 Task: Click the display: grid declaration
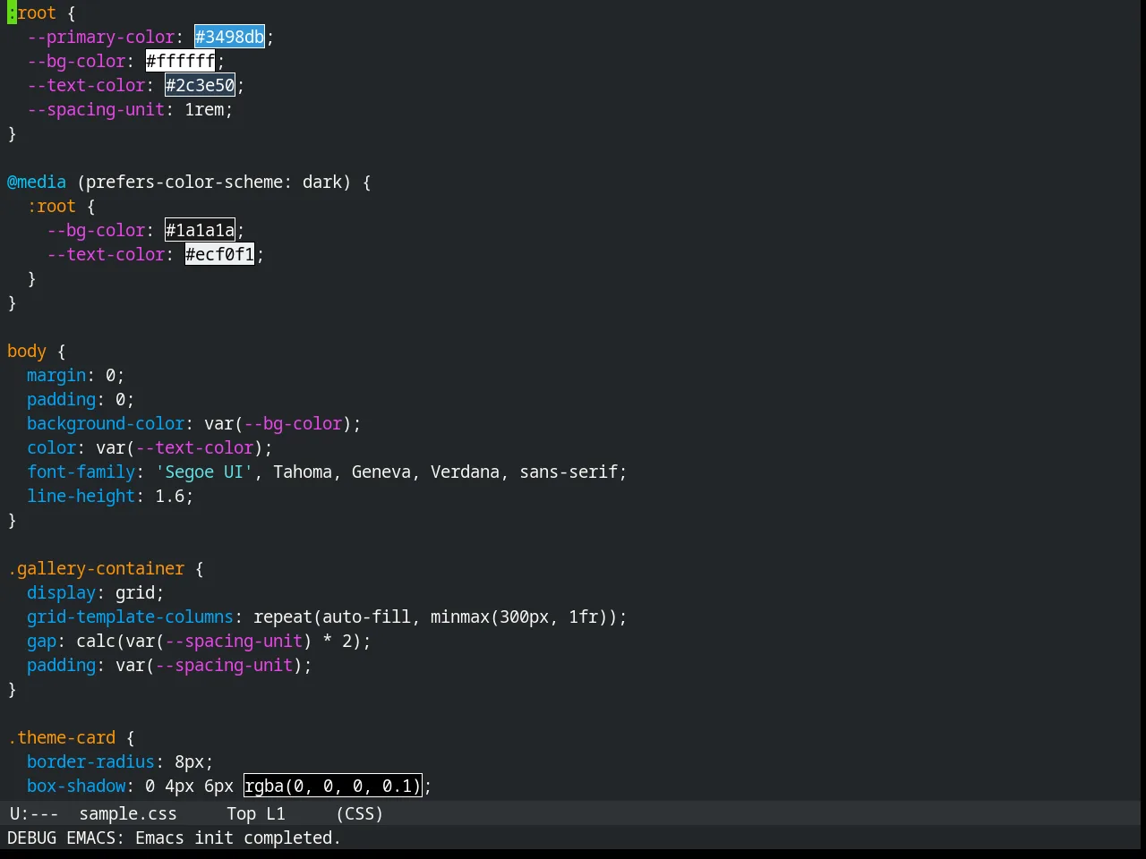(x=96, y=592)
